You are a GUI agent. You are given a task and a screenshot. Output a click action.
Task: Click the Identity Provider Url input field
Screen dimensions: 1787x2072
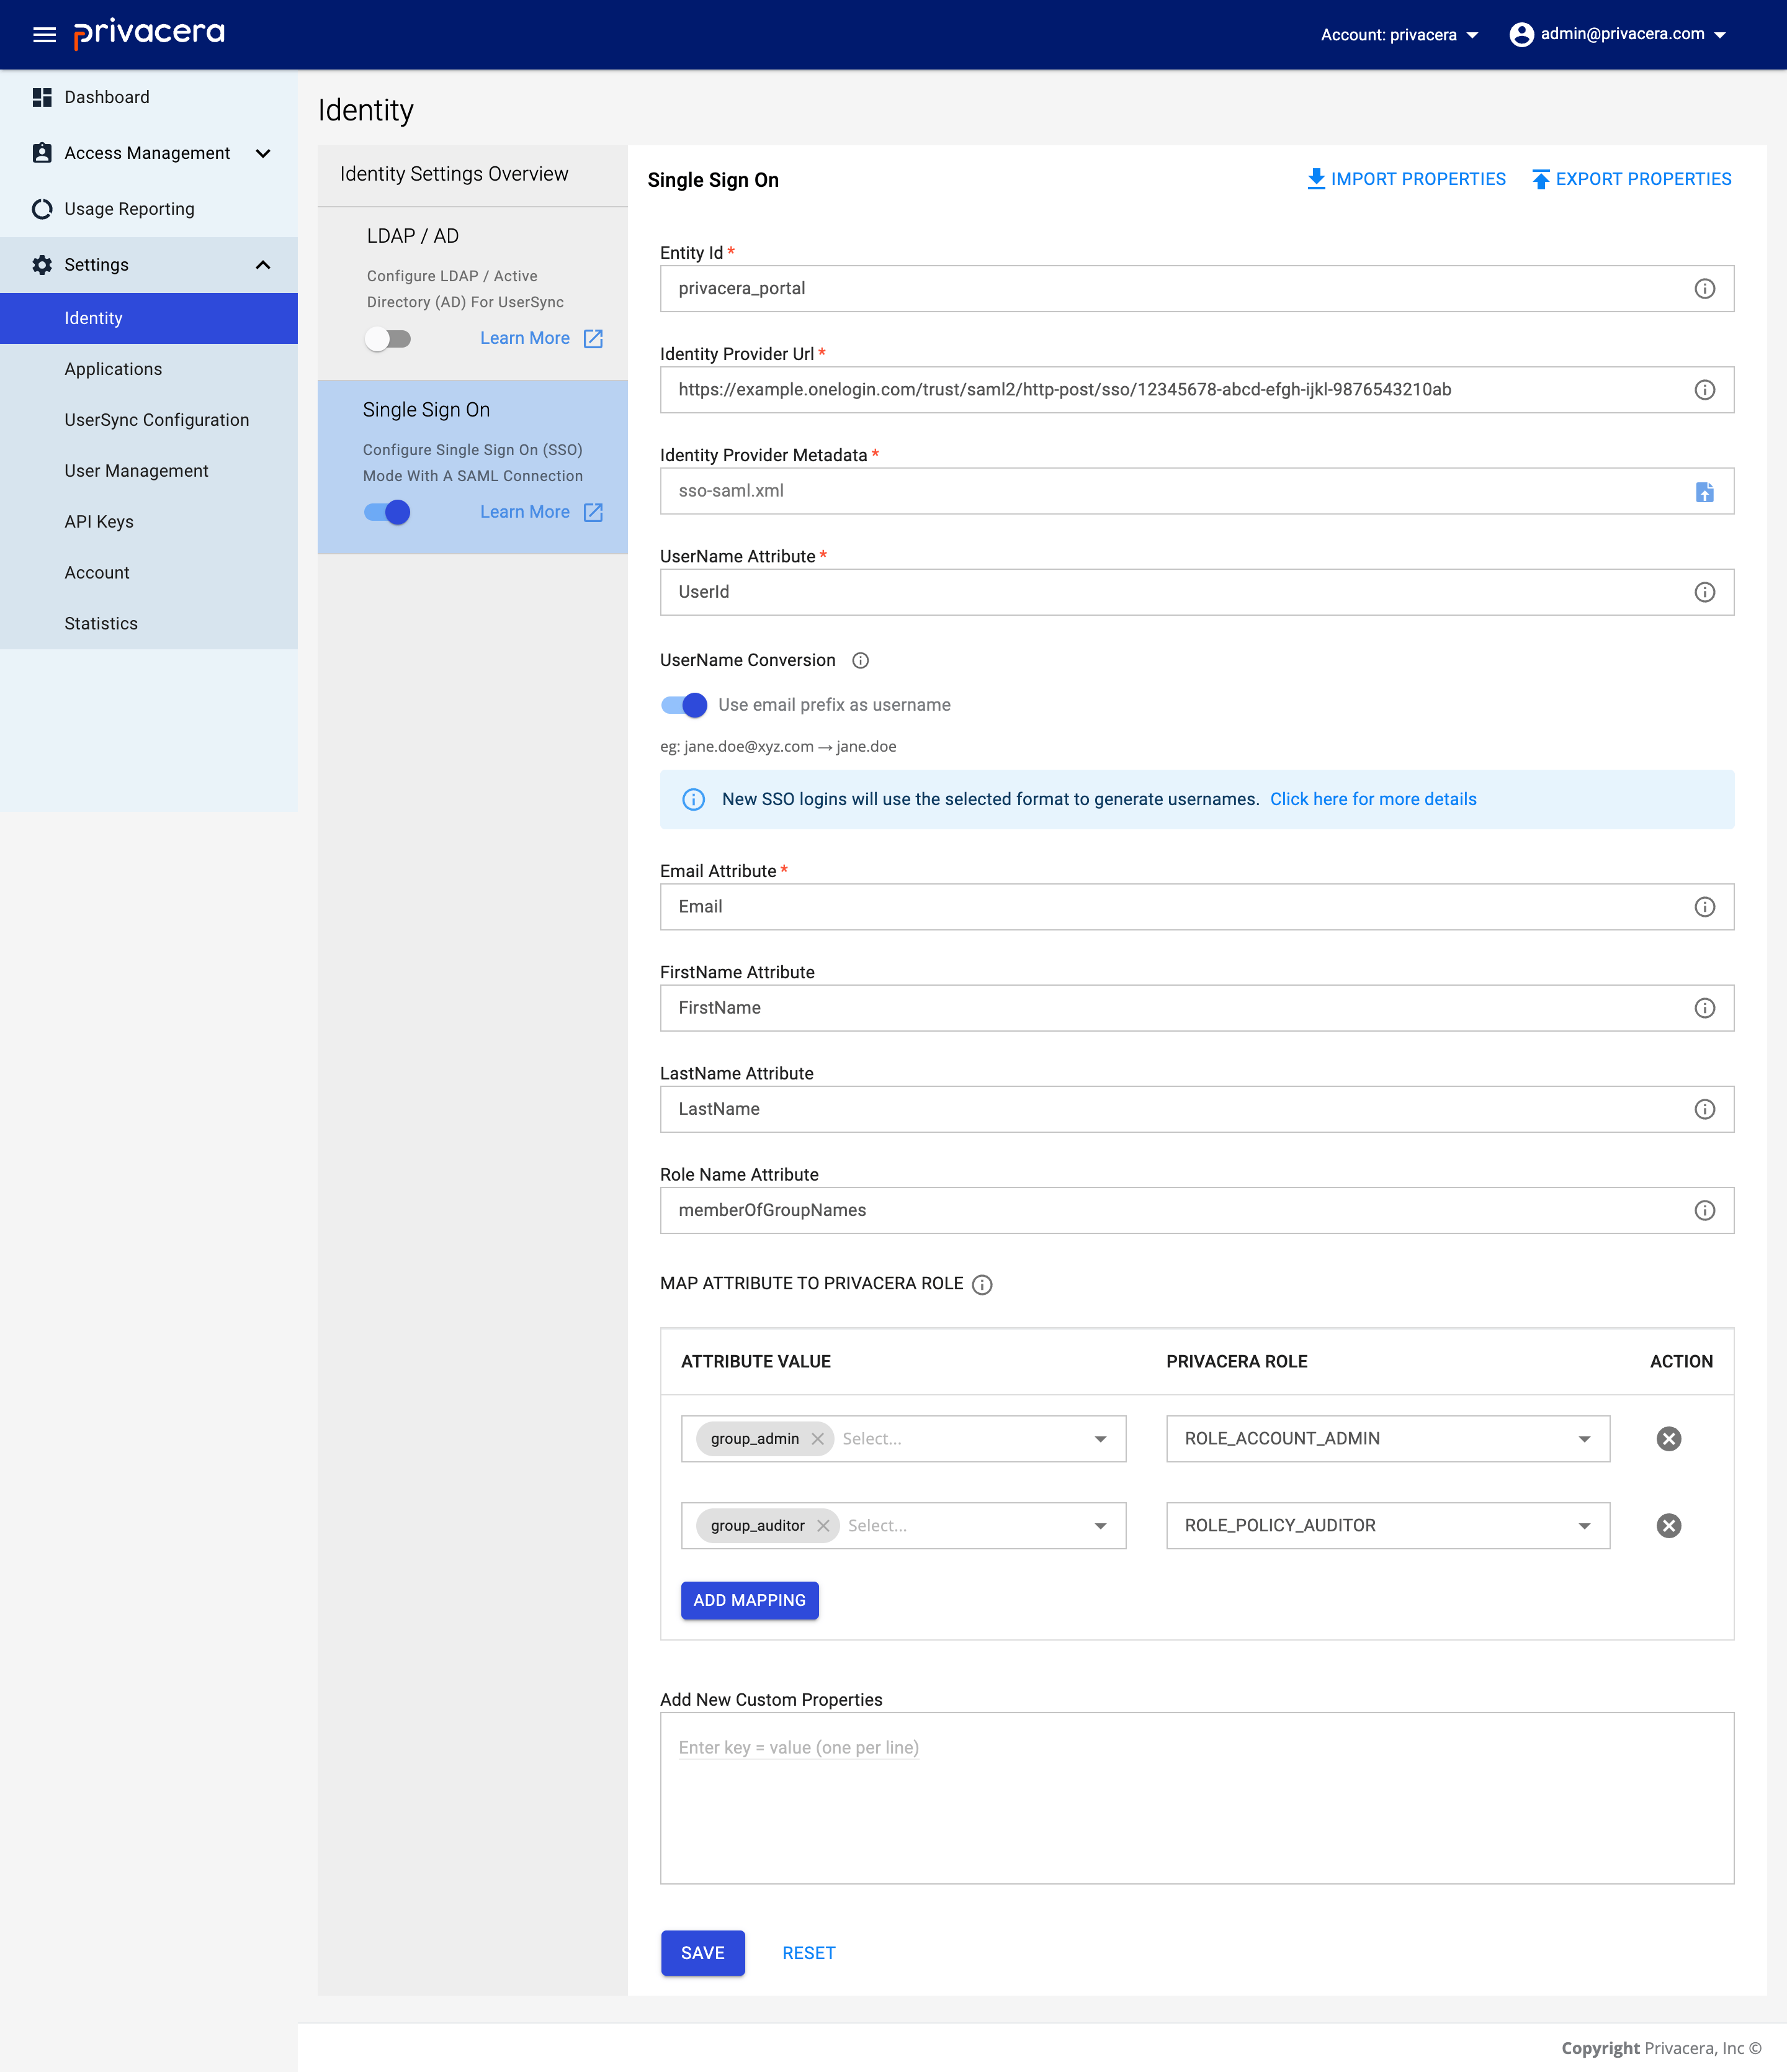pos(1196,390)
